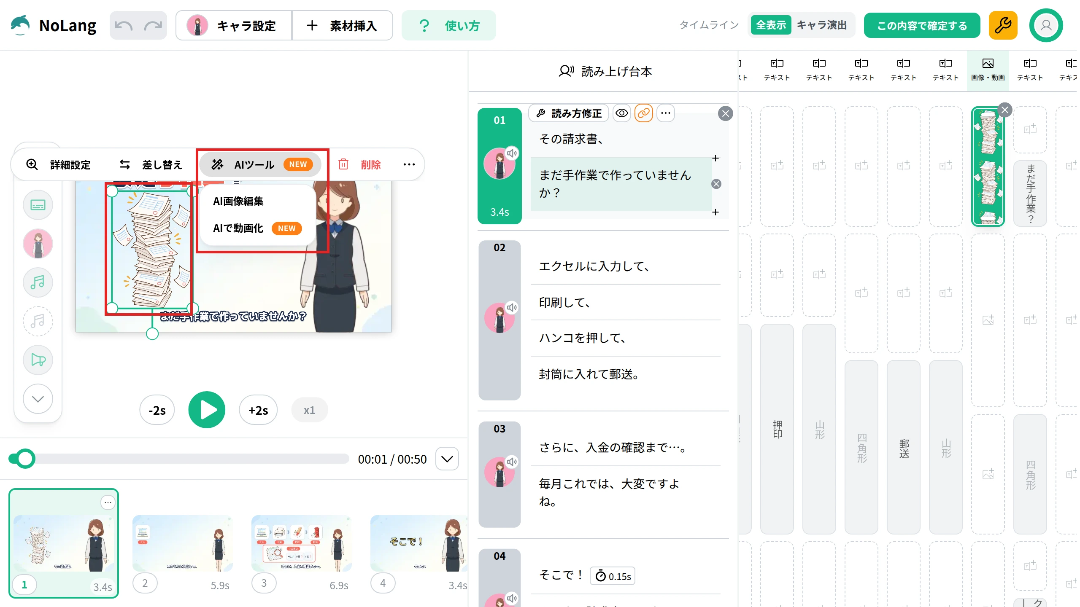Toggle the eye visibility icon in script 01
1080x607 pixels.
pos(622,113)
